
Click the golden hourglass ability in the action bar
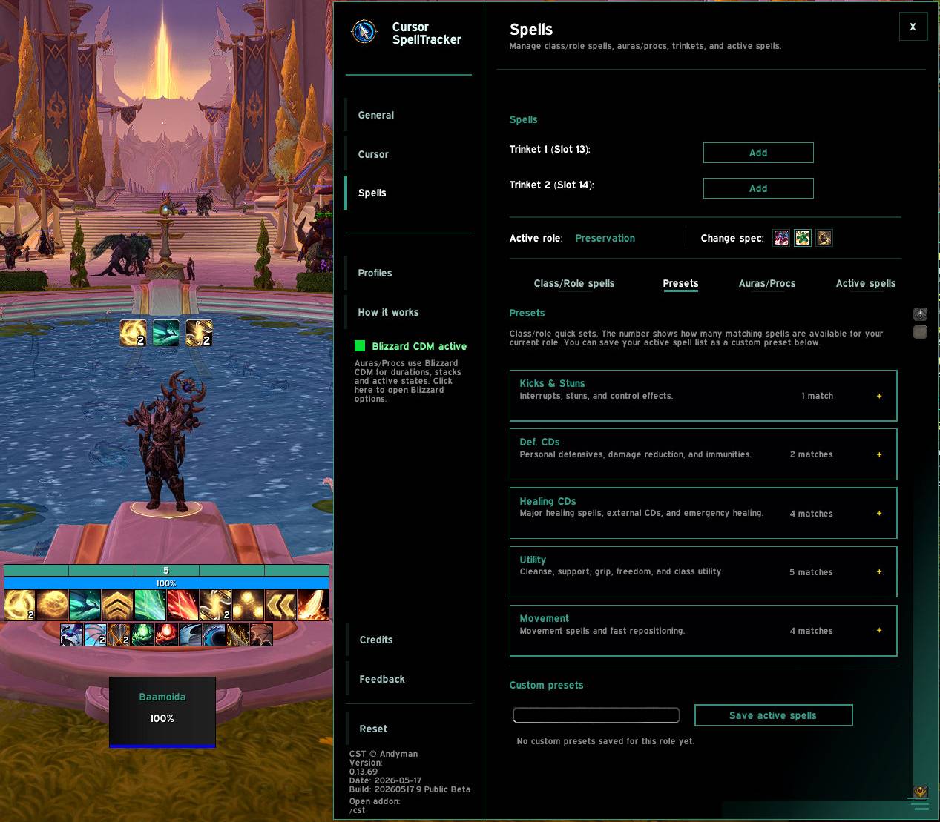tap(215, 605)
